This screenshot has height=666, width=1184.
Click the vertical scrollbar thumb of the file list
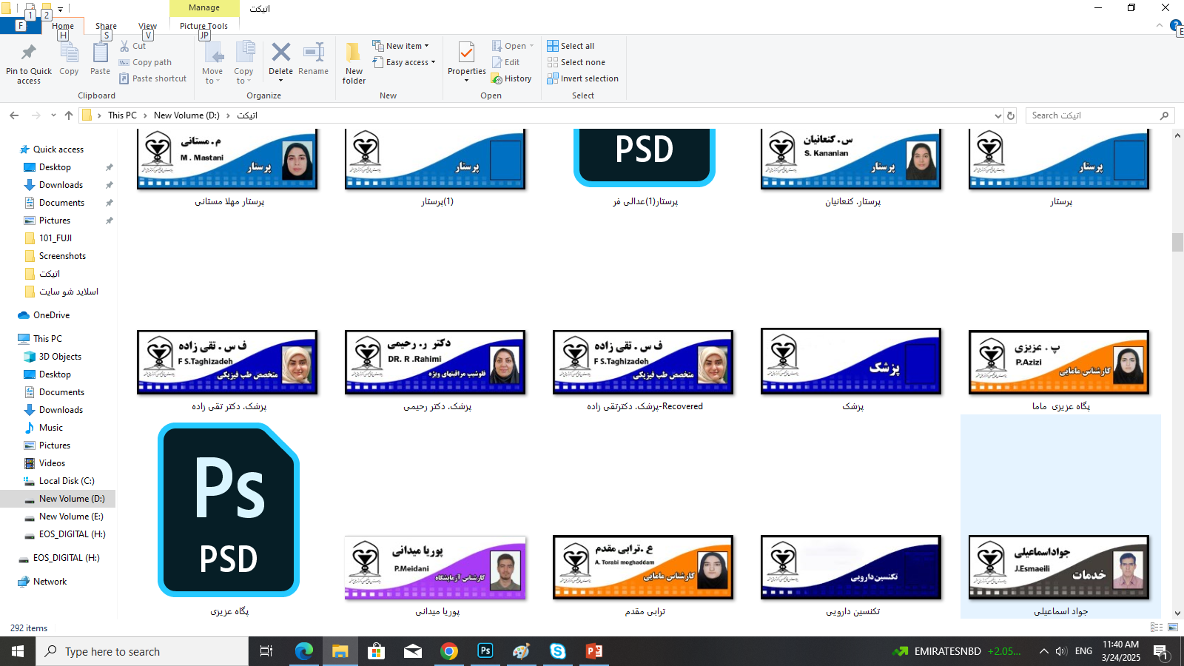pyautogui.click(x=1177, y=242)
